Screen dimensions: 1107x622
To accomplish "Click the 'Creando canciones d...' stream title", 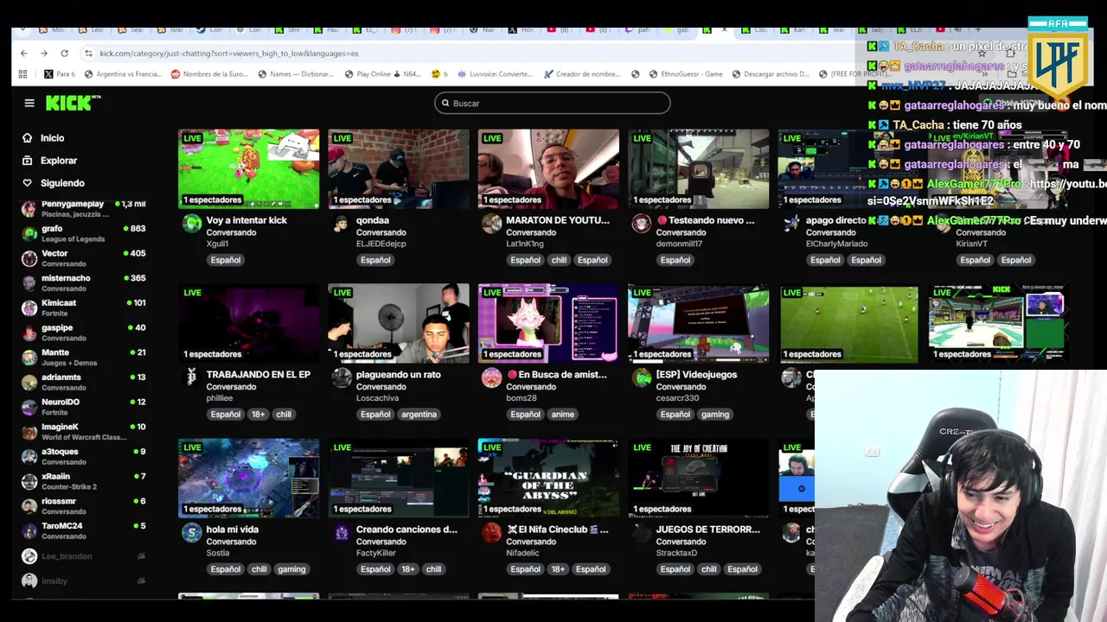I will click(406, 530).
